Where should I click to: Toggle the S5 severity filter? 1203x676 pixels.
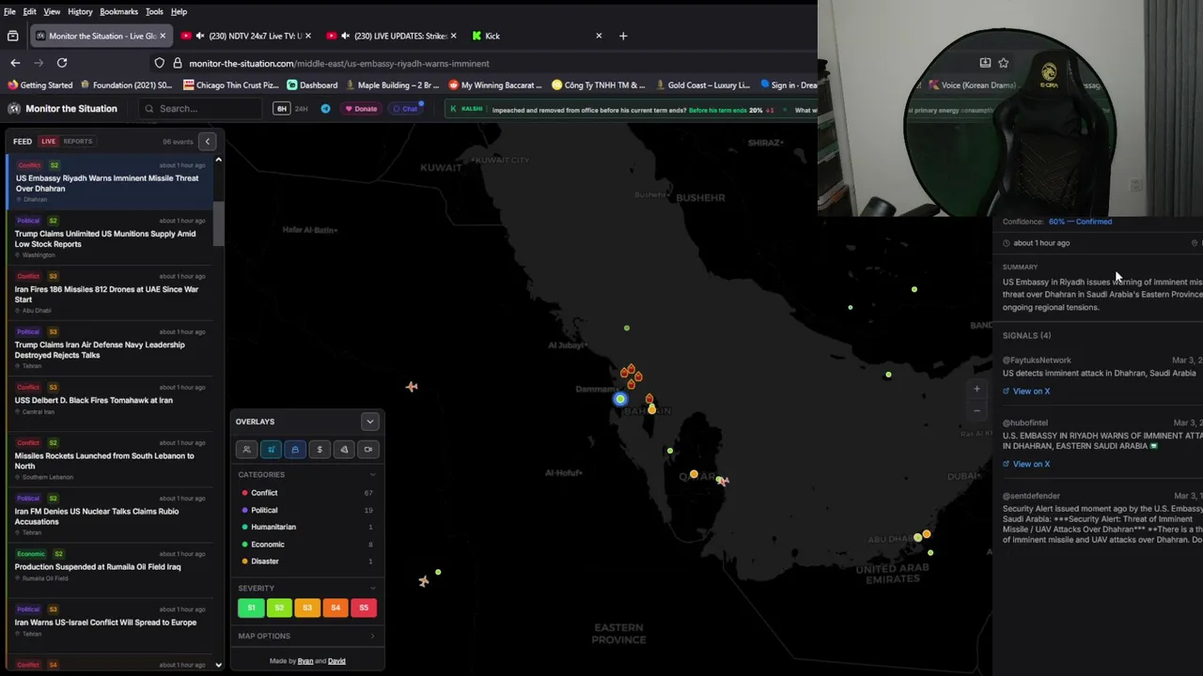(364, 608)
